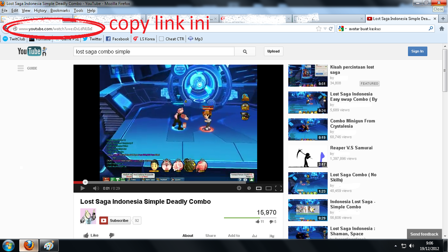This screenshot has height=252, width=448.
Task: Click the YouTube logo
Action: pos(32,51)
